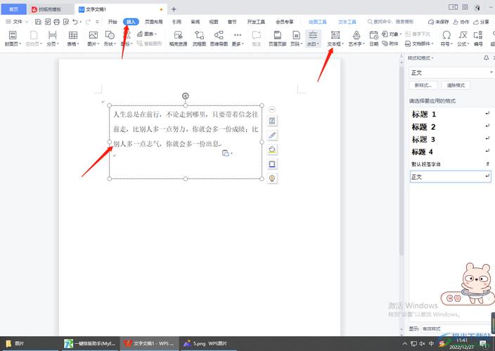
Task: Open the 表格 table tool
Action: [x=73, y=39]
